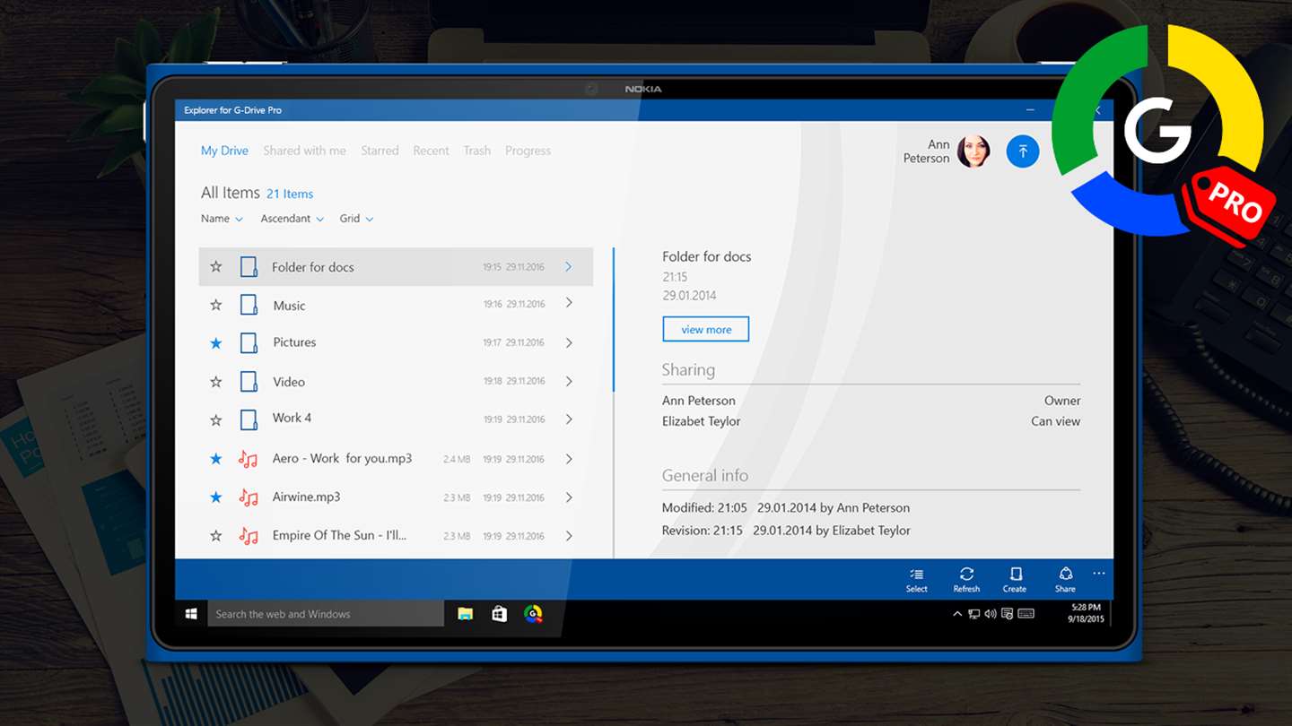
Task: Switch to the My Drive tab
Action: pyautogui.click(x=224, y=151)
